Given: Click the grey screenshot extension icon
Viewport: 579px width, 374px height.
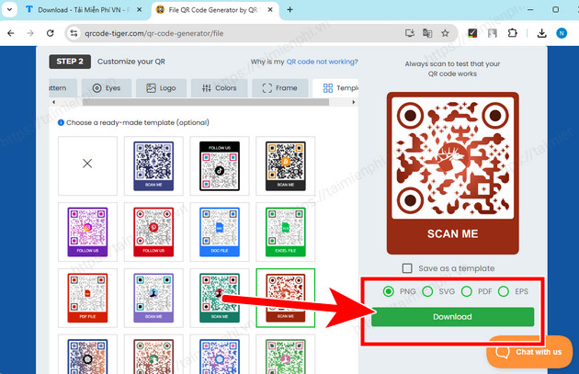Looking at the screenshot, I should 492,33.
